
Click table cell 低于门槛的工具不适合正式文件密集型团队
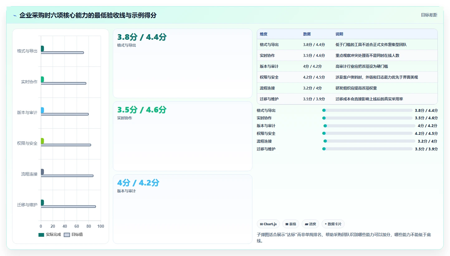[x=371, y=45]
